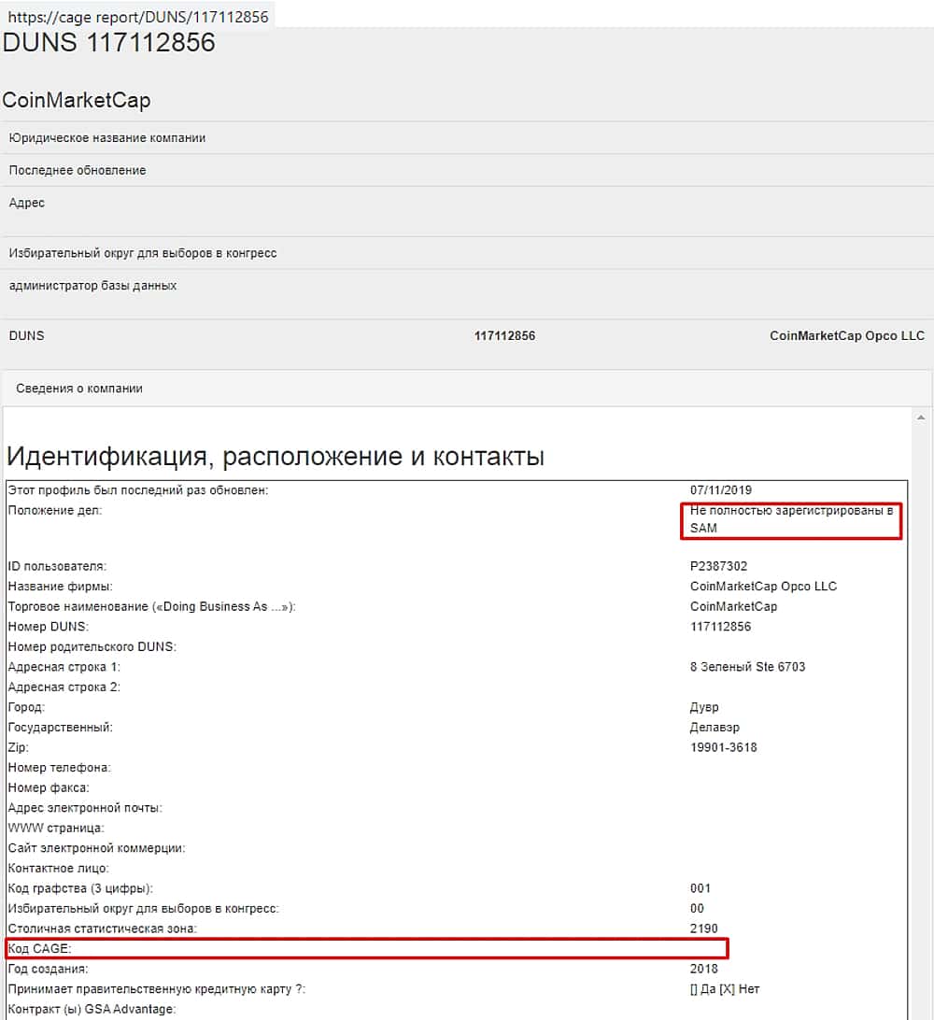
Task: Open the 'Сведения о компании' tab
Action: 79,389
